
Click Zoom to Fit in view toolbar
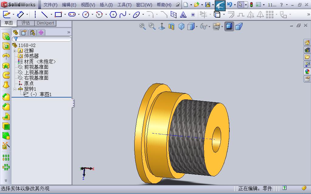coord(142,26)
